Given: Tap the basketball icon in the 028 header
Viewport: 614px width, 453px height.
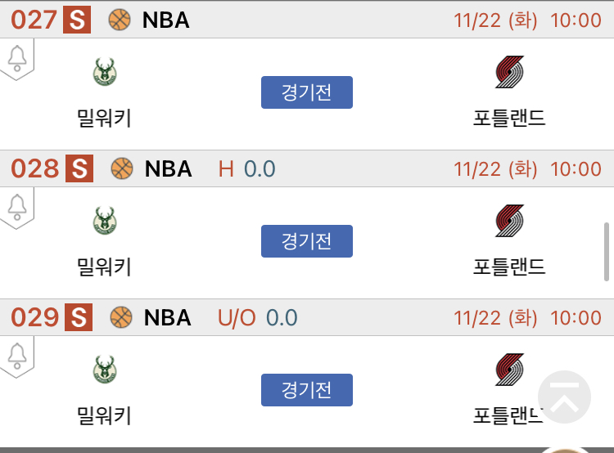Looking at the screenshot, I should pos(122,168).
